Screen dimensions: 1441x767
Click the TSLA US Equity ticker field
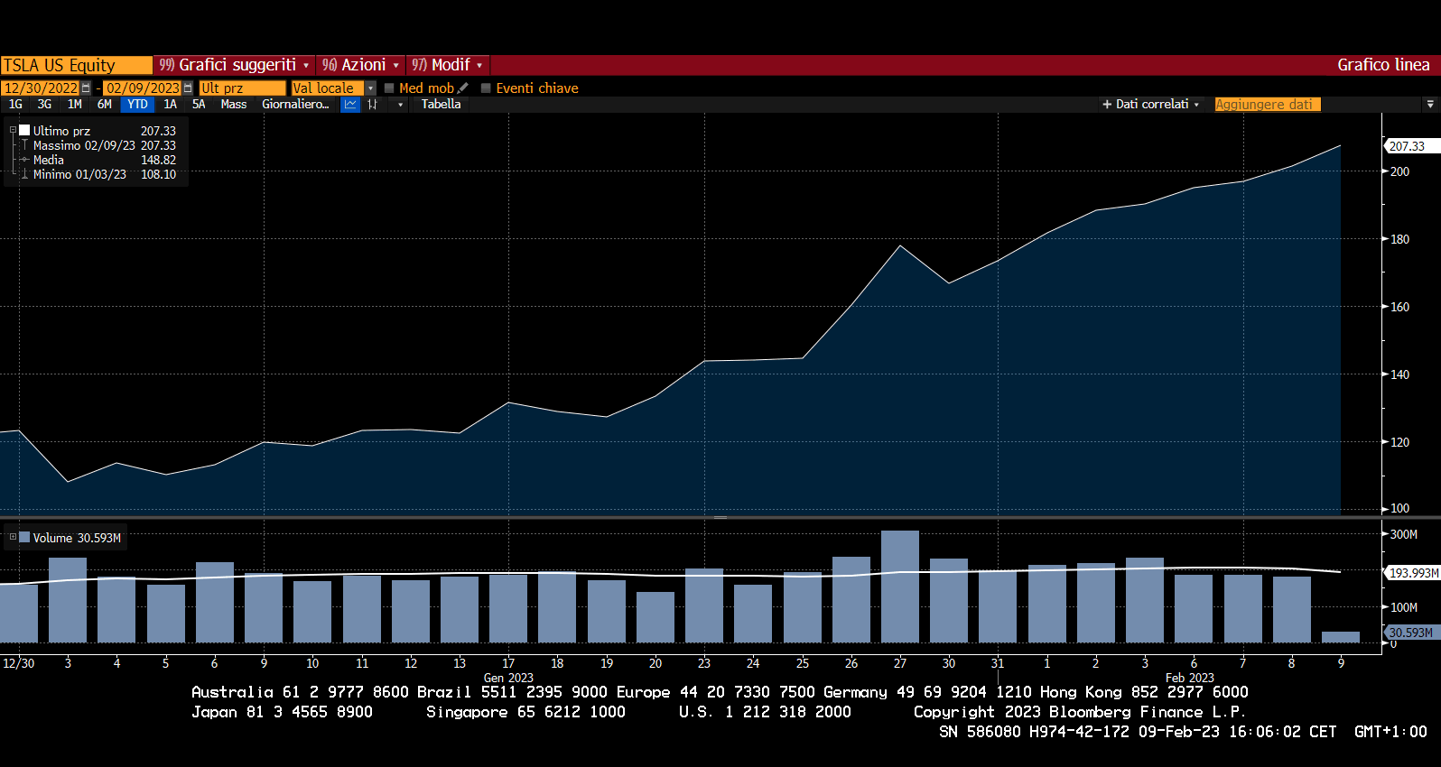coord(77,65)
